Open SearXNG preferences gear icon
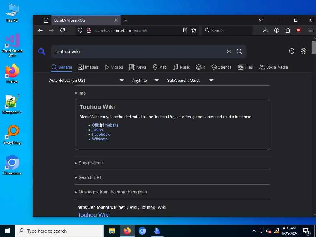Image resolution: width=316 pixels, height=237 pixels. point(304,51)
